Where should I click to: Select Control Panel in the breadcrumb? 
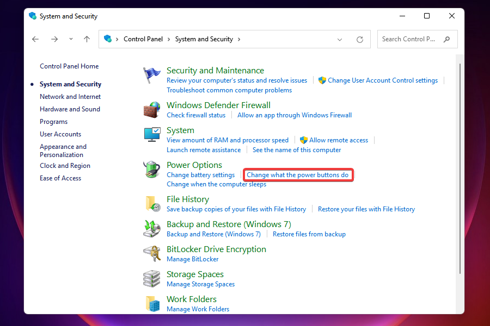coord(143,39)
